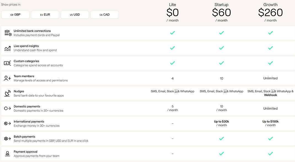Click the Custom categories tag icon
Viewport: 295px width, 162px height.
coord(7,63)
